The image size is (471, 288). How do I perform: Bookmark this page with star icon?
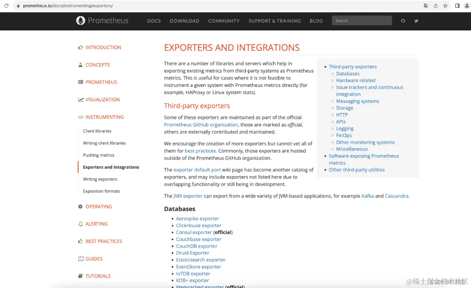(x=445, y=6)
